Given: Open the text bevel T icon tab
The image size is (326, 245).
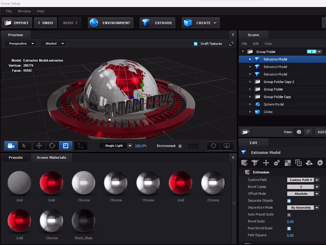Looking at the screenshot, I should pyautogui.click(x=255, y=163).
